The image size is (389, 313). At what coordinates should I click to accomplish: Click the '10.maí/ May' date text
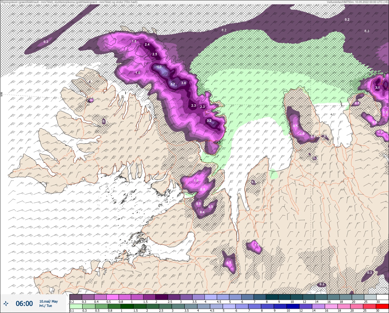pos(48,301)
